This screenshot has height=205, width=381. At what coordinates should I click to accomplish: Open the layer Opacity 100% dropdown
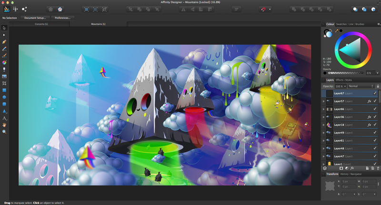340,86
